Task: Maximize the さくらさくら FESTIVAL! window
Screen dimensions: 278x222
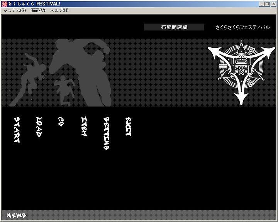Action: (267, 4)
